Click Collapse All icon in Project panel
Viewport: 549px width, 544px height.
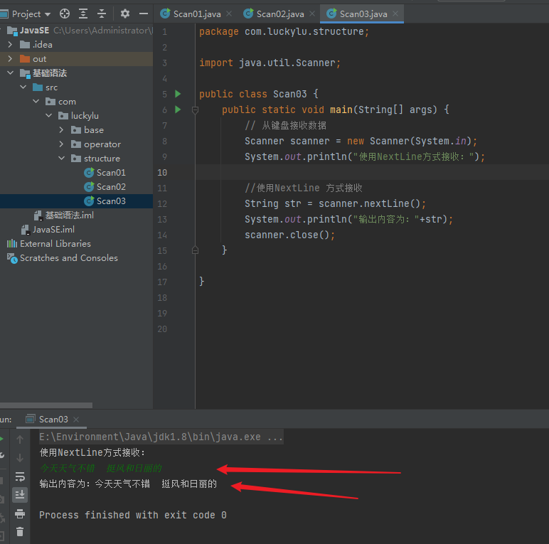tap(102, 14)
